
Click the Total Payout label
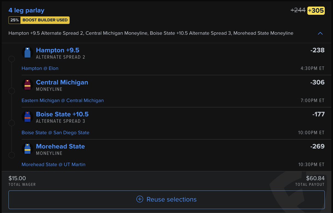click(x=310, y=184)
